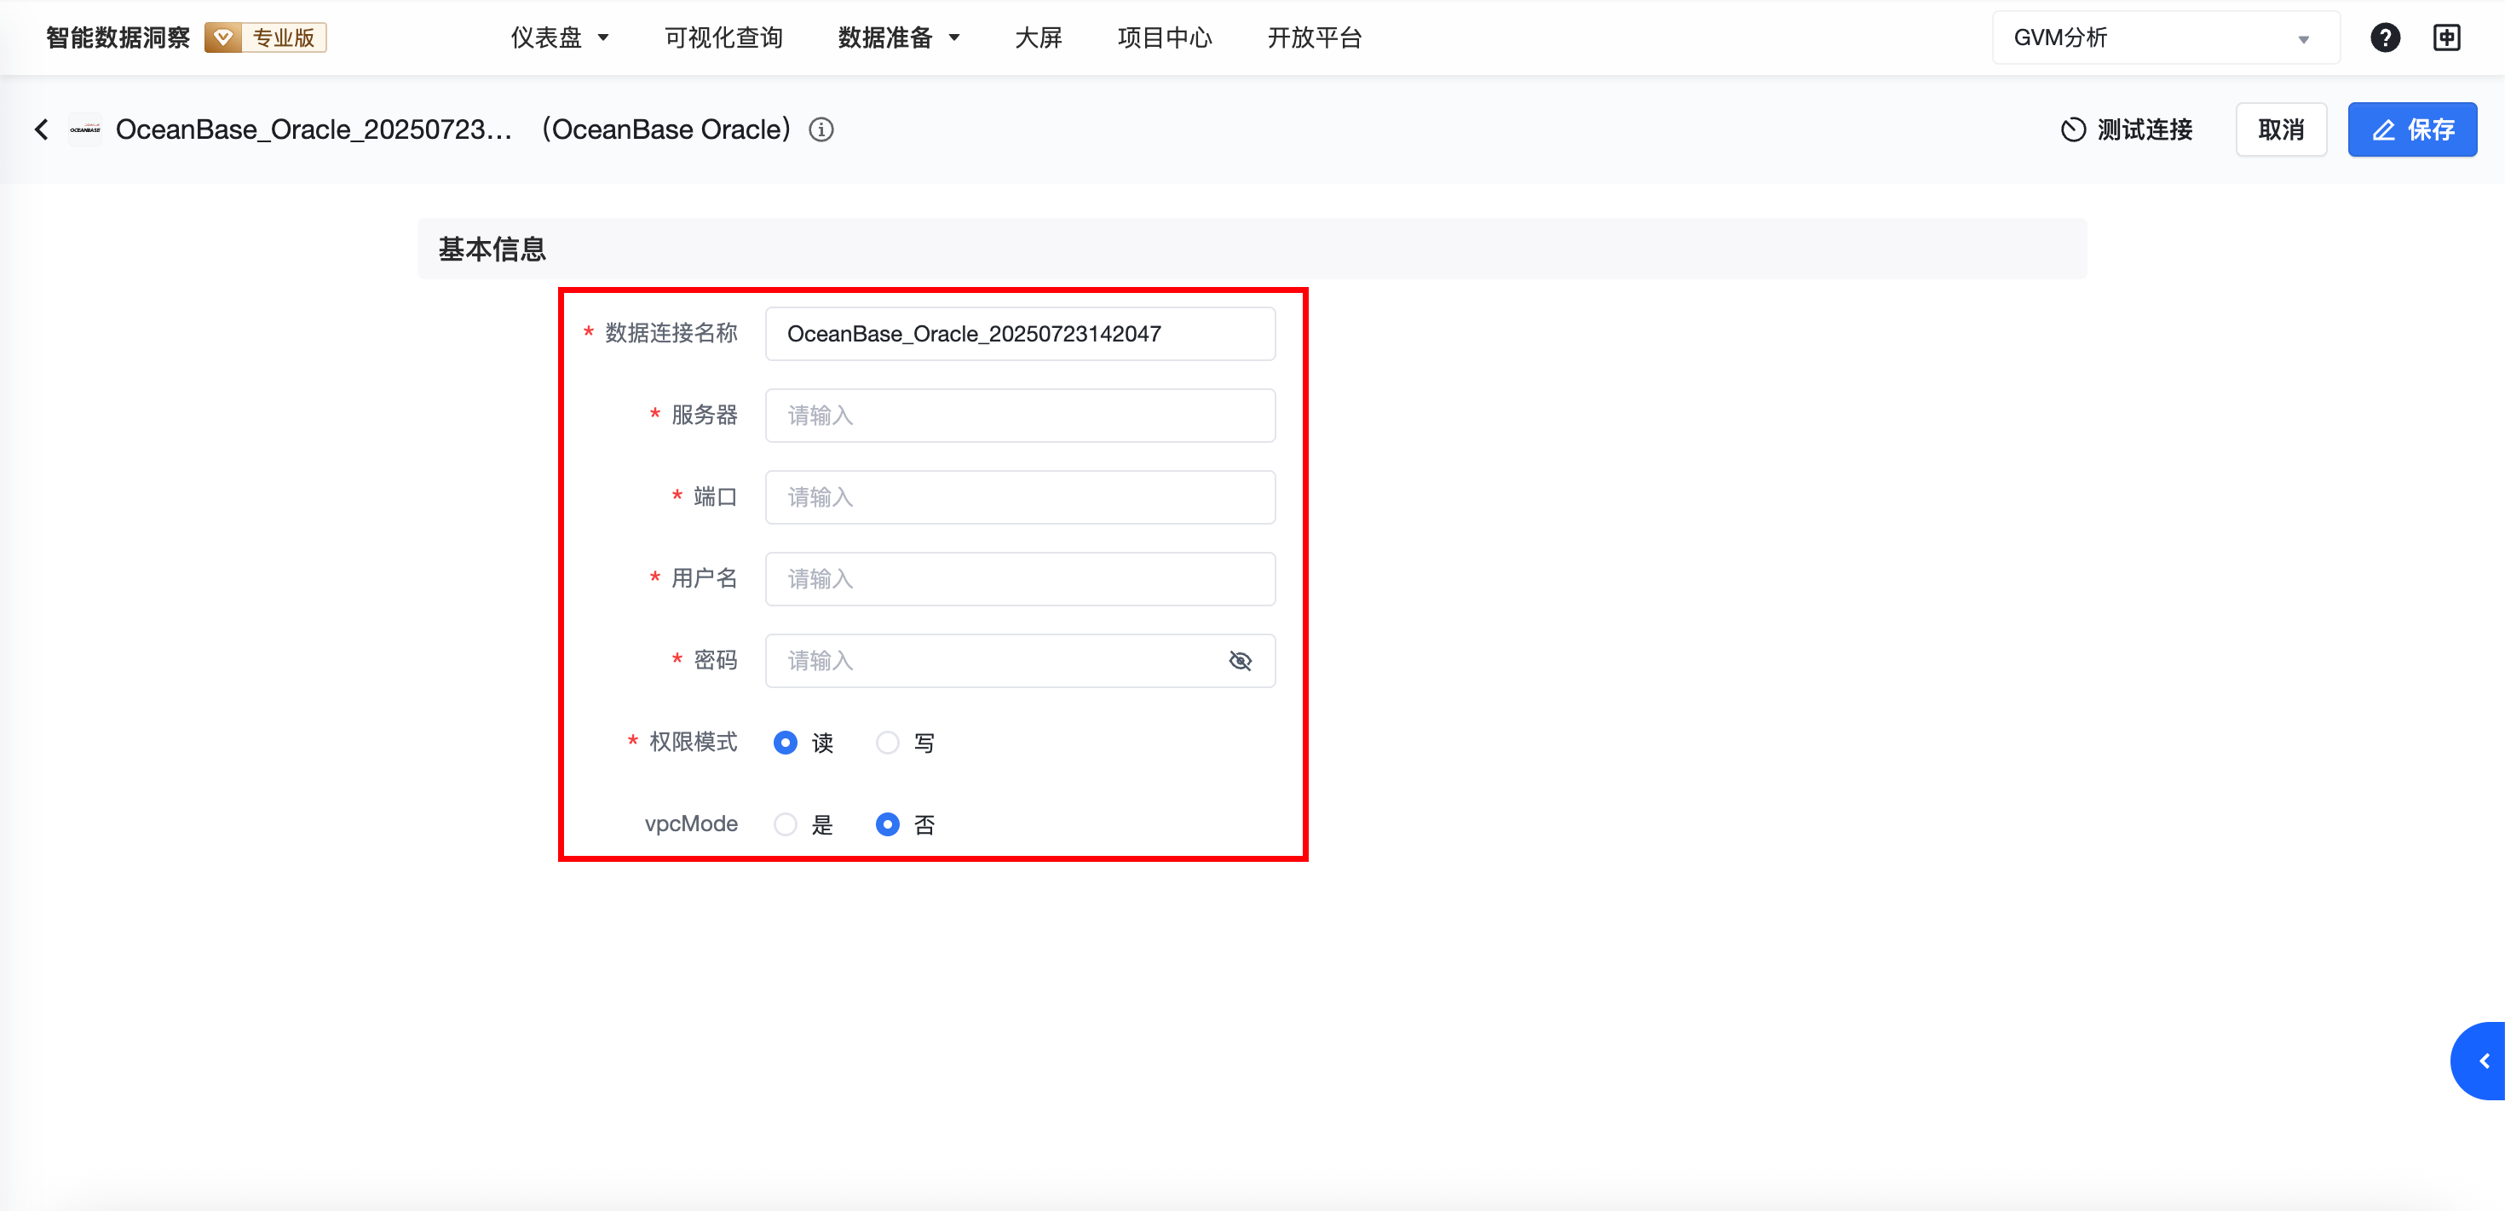Click the back arrow icon
The image size is (2505, 1211).
[41, 129]
